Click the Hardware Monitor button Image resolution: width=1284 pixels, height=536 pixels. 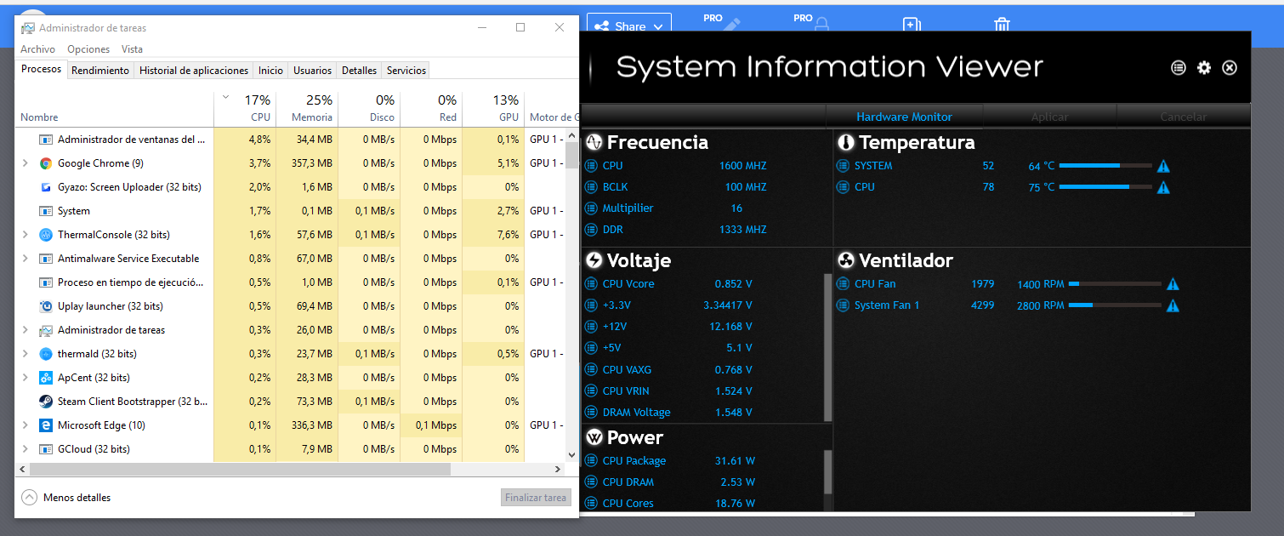click(x=904, y=117)
